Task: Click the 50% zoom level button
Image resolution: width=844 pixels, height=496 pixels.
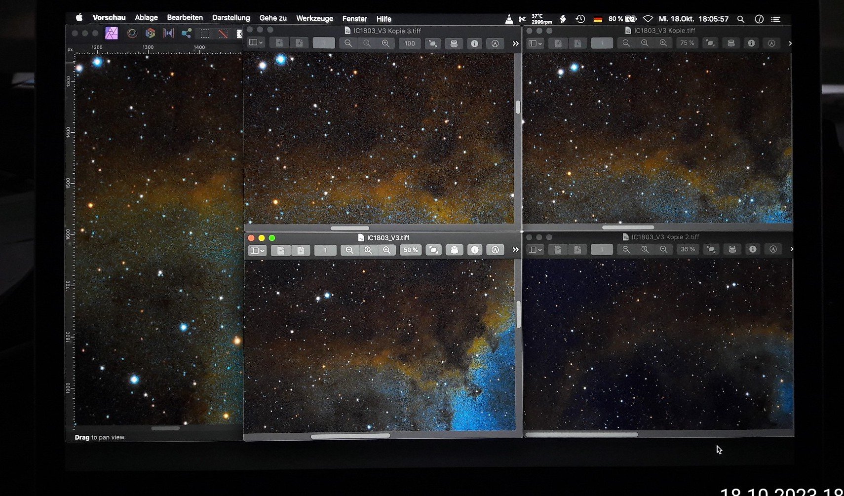Action: pos(410,250)
